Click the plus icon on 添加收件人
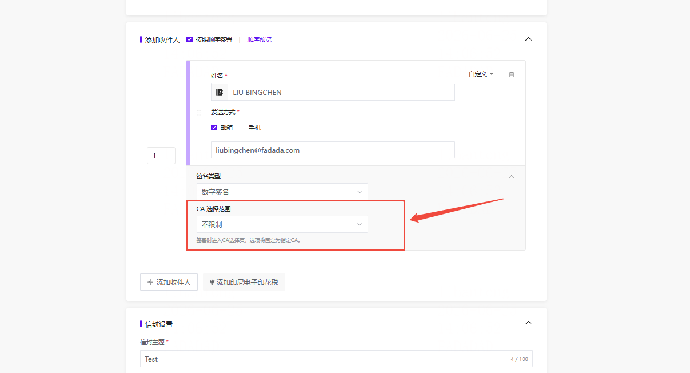This screenshot has height=373, width=690. click(x=150, y=282)
